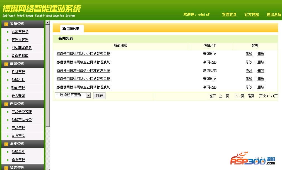Click 删除 for the fourth news row
This screenshot has height=170, width=282.
click(261, 79)
